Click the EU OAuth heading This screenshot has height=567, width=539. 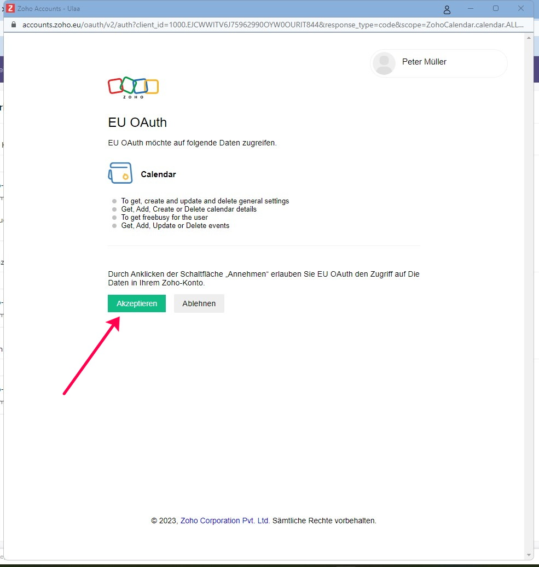coord(137,122)
